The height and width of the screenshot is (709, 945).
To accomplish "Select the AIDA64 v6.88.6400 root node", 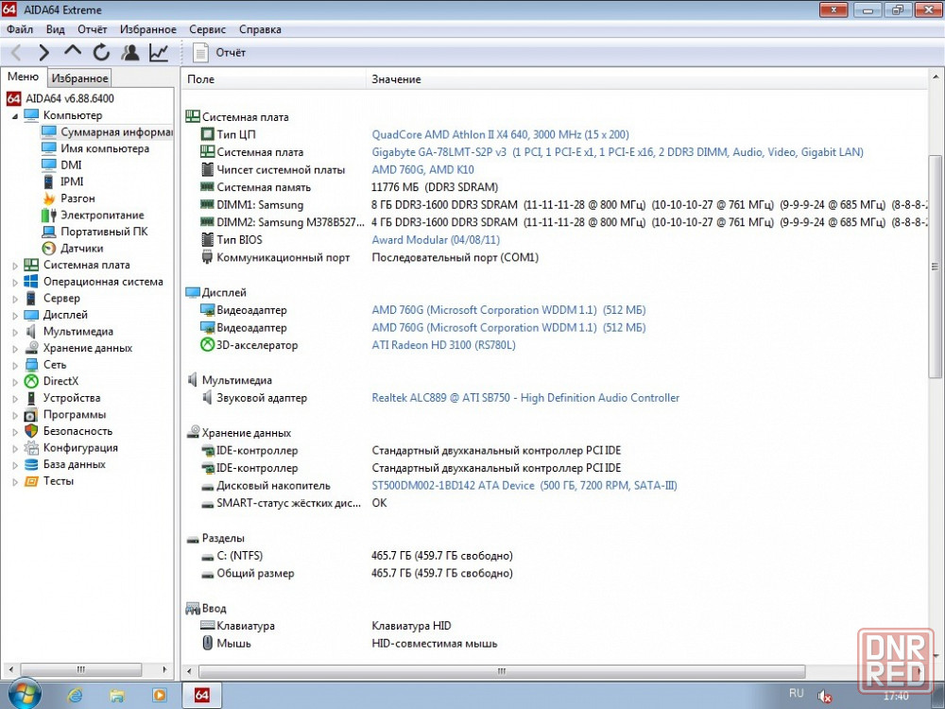I will point(60,98).
